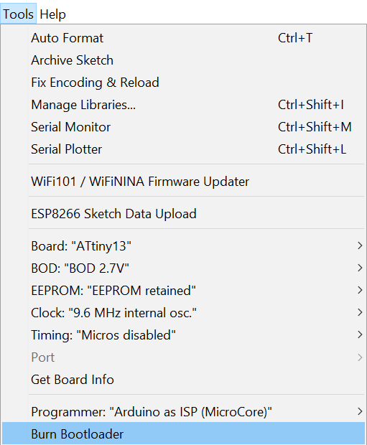Select Get Board Info
Screen dimensions: 367x445
(183, 380)
